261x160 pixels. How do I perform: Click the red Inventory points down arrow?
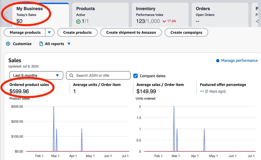[164, 21]
